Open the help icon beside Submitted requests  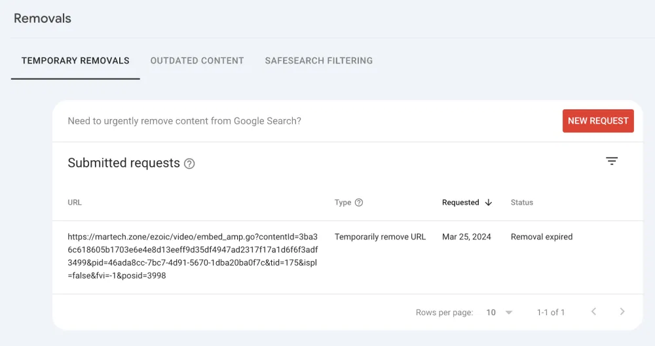pos(189,164)
